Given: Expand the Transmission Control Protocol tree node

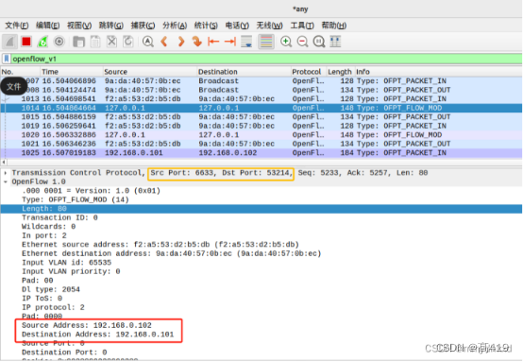Looking at the screenshot, I should click(x=6, y=173).
